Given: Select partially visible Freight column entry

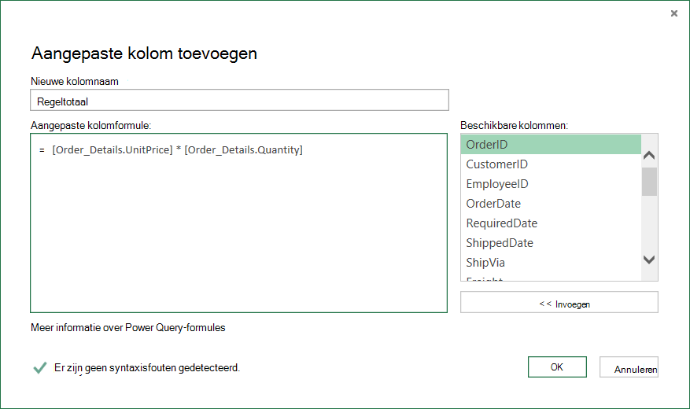Looking at the screenshot, I should (x=551, y=278).
